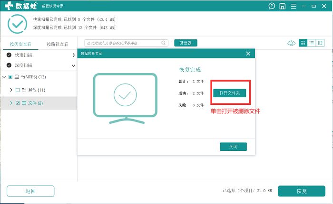Open the hamburger menu in title bar

pos(294,6)
